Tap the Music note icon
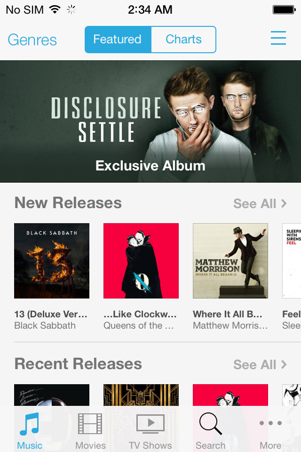The image size is (301, 452). pos(29,423)
